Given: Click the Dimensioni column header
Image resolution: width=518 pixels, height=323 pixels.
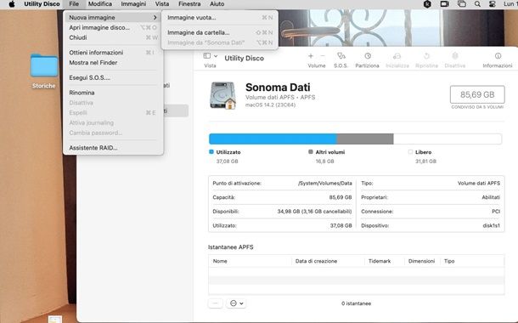Looking at the screenshot, I should pos(421,261).
